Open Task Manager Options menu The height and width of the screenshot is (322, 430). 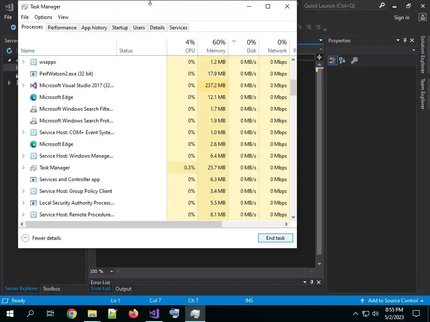[43, 17]
